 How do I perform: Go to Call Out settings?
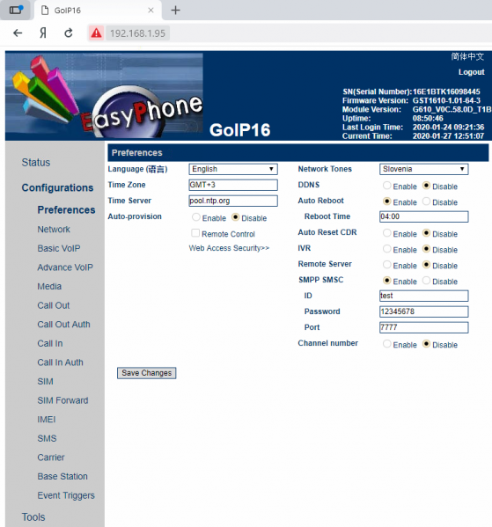(x=54, y=305)
